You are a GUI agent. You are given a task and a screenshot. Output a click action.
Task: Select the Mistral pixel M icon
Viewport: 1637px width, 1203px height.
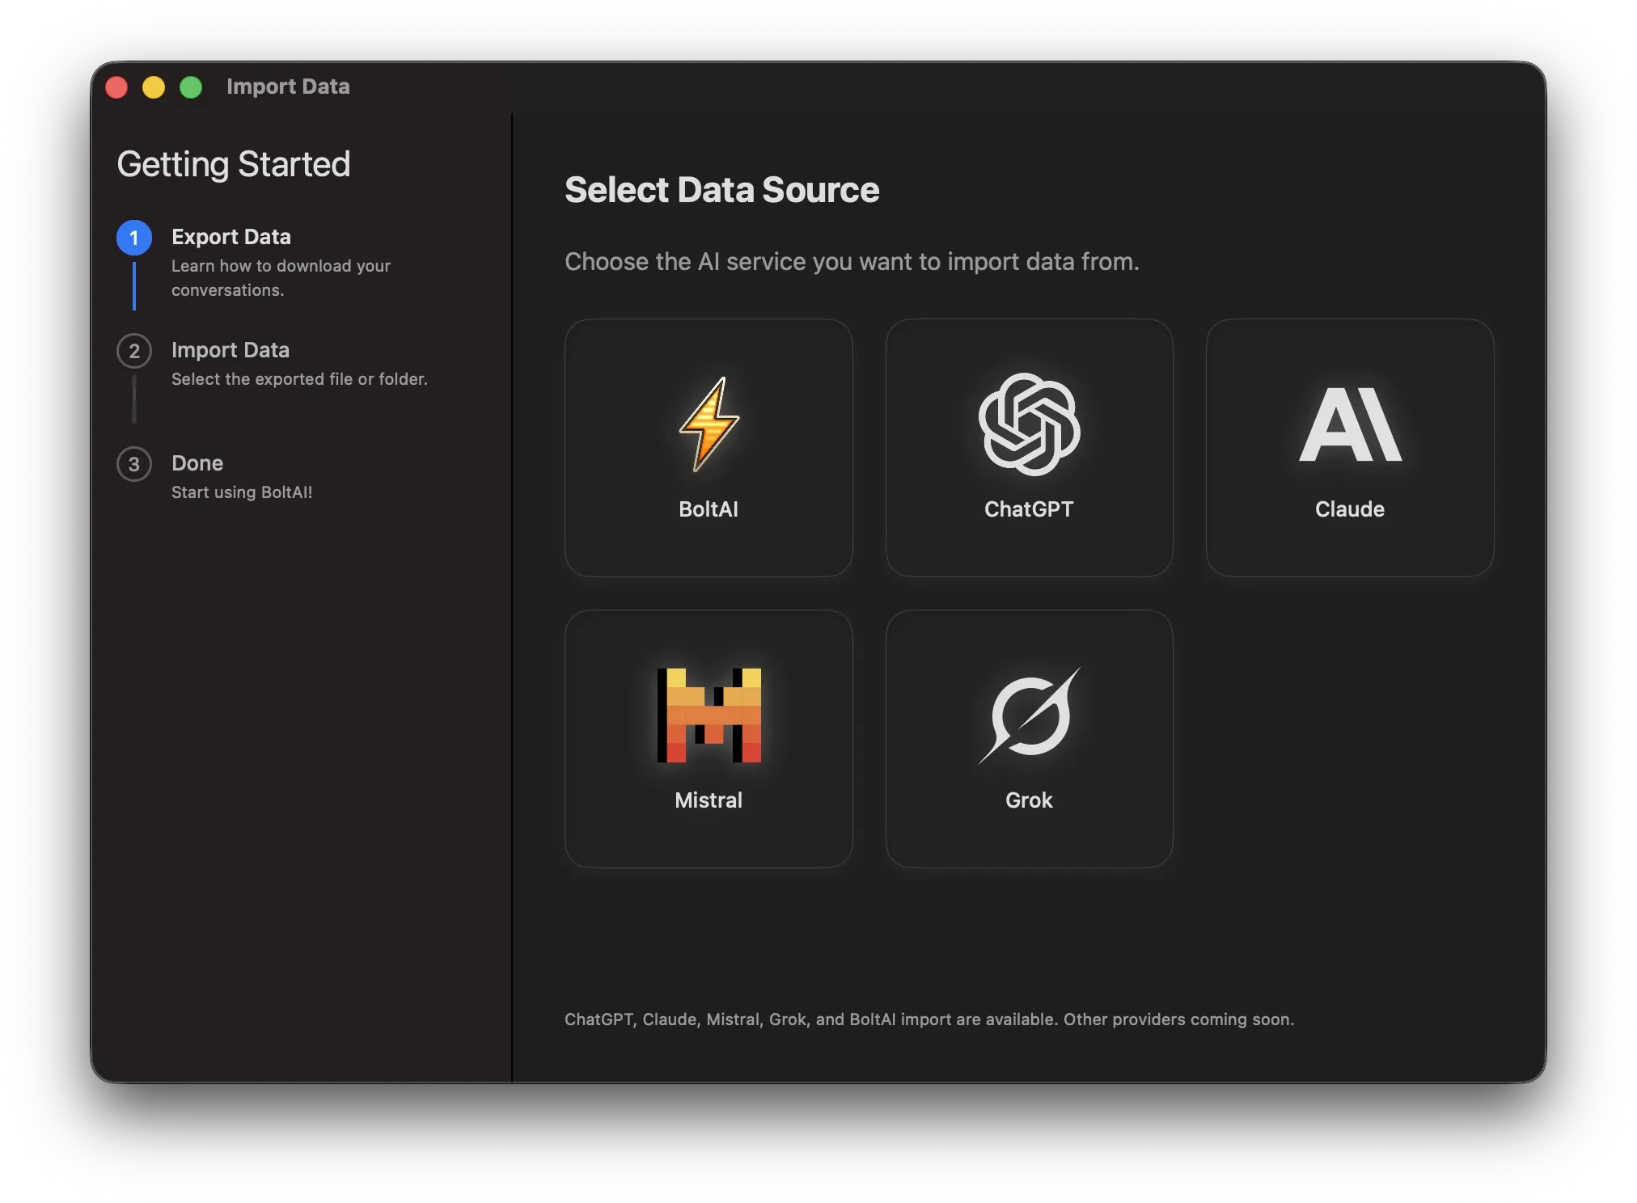(709, 715)
